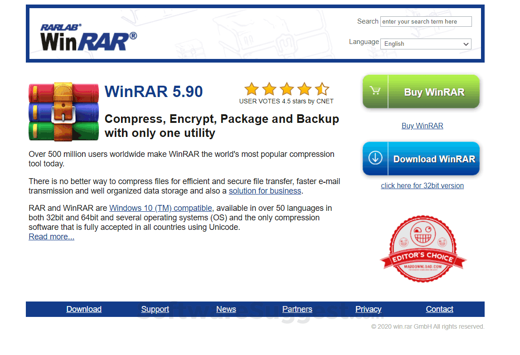Click the five-star CNET rating graphic
The width and height of the screenshot is (520, 355).
tap(287, 89)
